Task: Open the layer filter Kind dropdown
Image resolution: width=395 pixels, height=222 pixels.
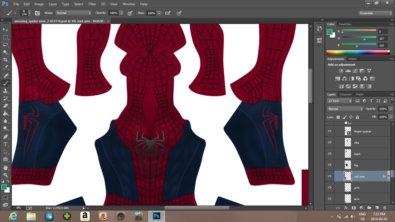Action: coord(339,101)
